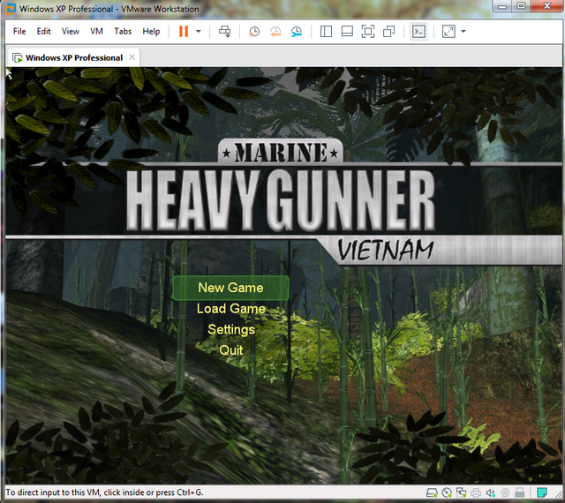The width and height of the screenshot is (565, 503).
Task: Enter full screen mode
Action: [368, 32]
